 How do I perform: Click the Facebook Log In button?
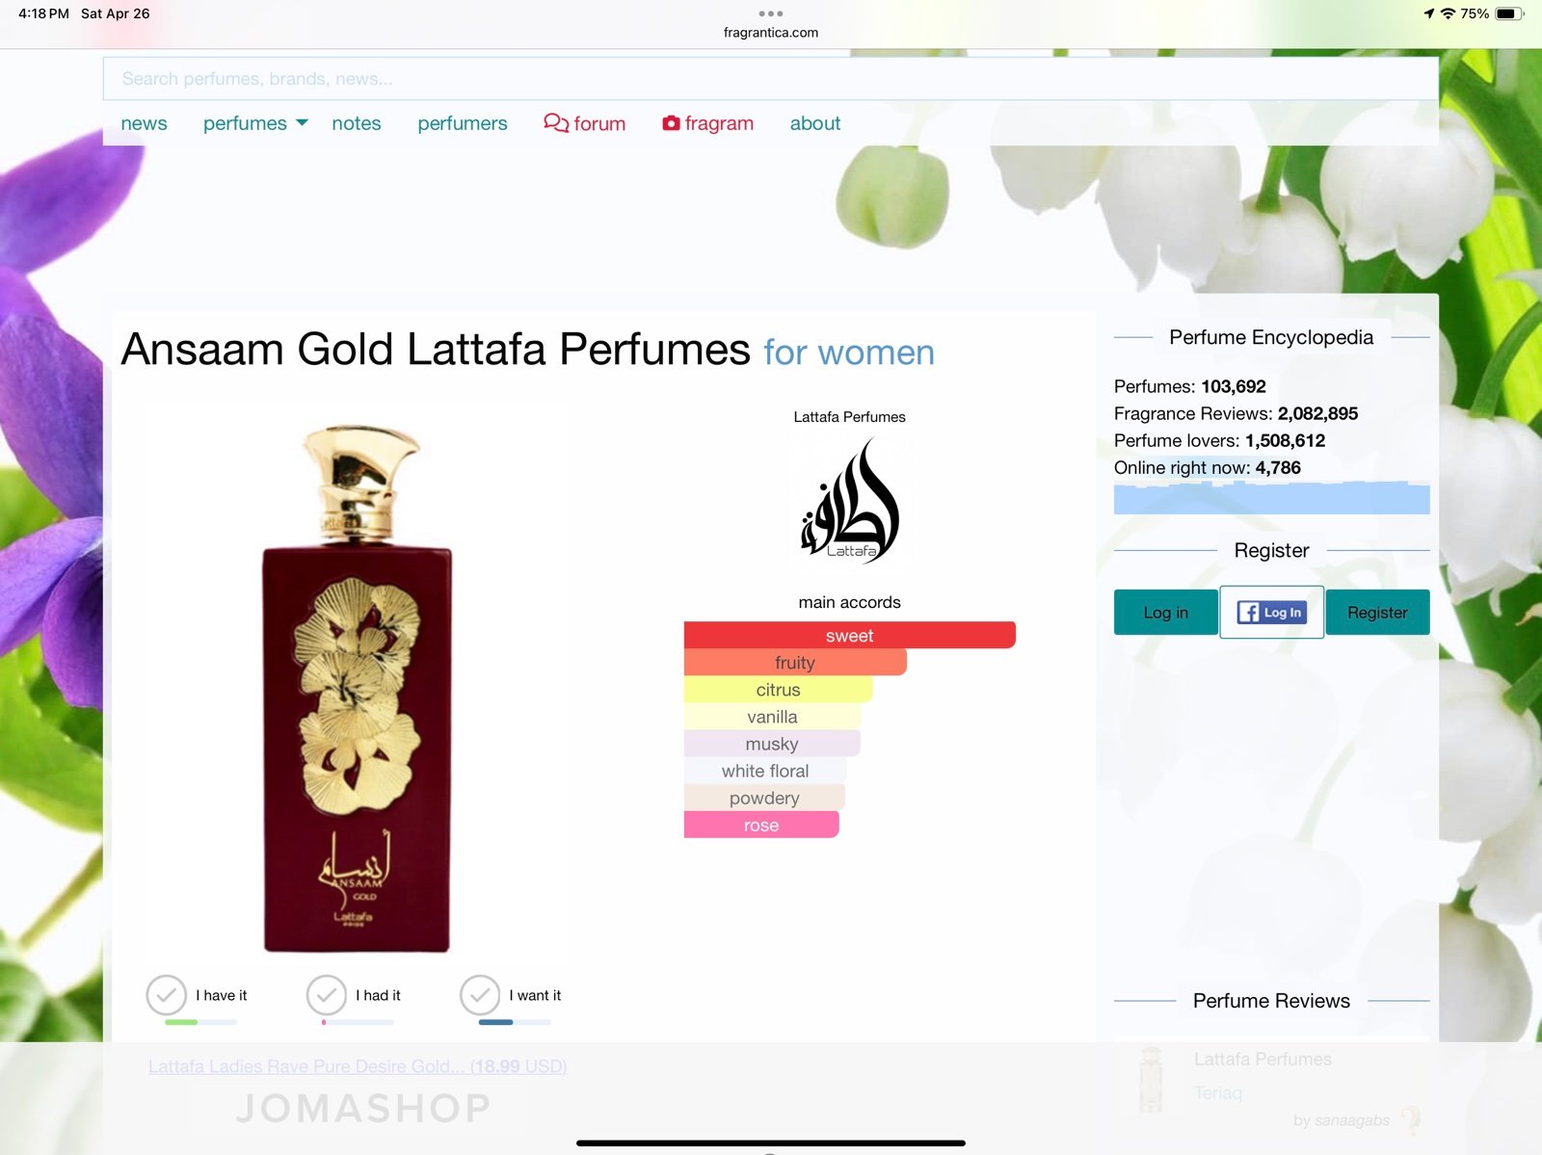point(1271,612)
